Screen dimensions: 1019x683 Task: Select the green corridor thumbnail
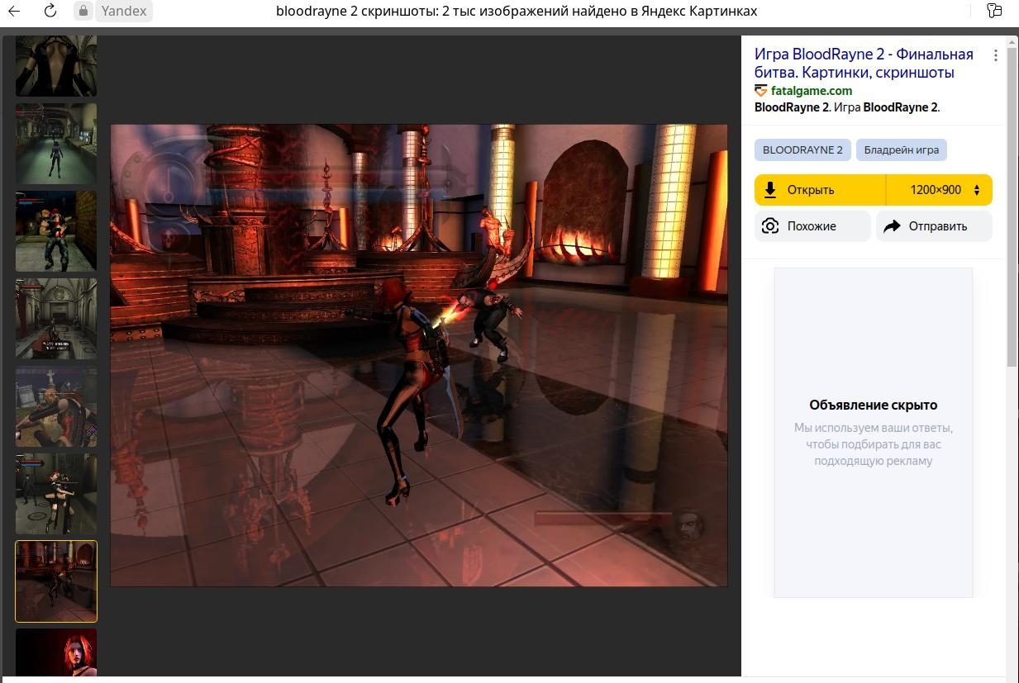click(x=56, y=144)
